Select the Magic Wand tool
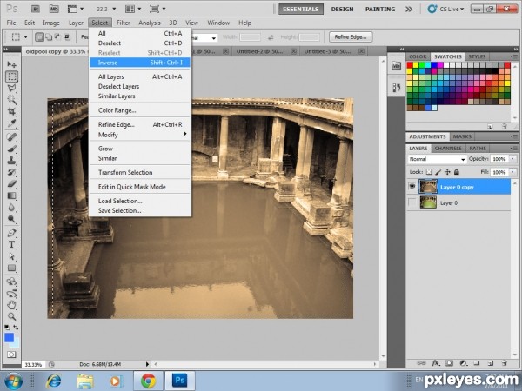 [11, 100]
